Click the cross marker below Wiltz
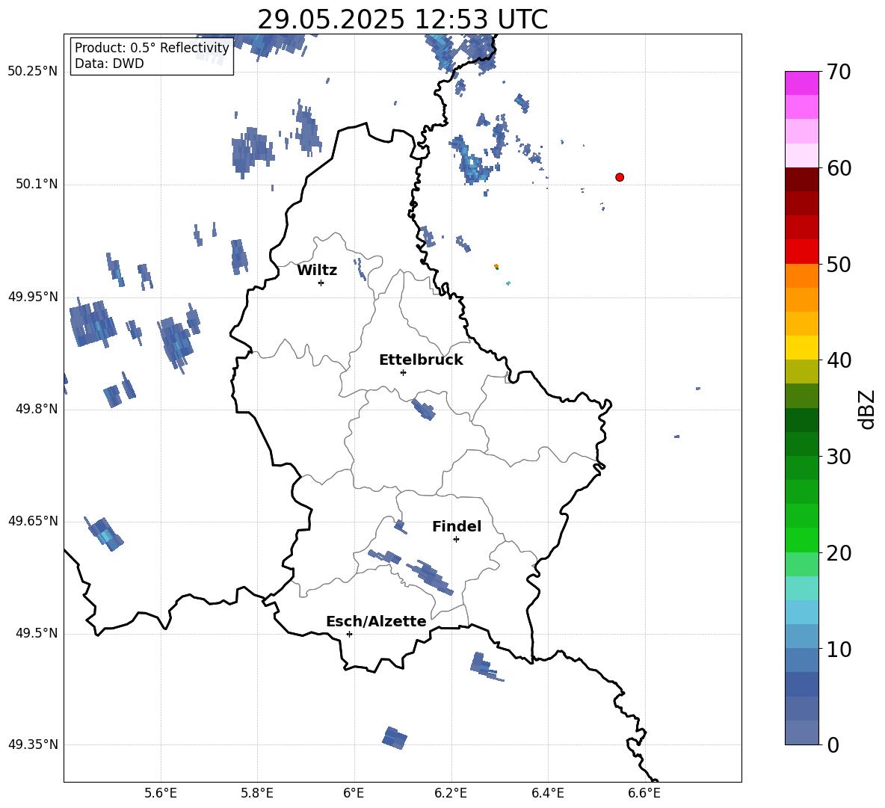Viewport: 885px width, 808px height. 321,283
